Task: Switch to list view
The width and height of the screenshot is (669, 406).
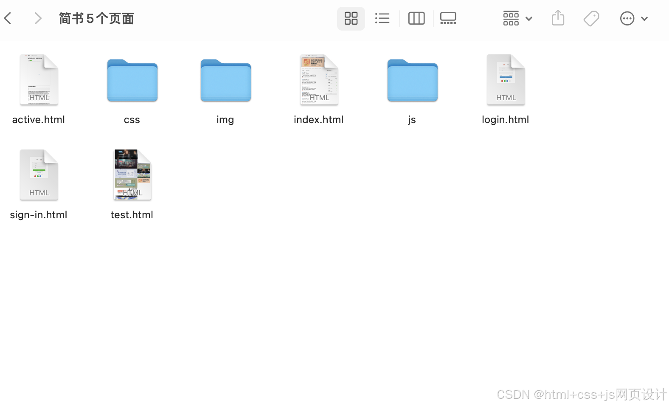Action: coord(382,18)
